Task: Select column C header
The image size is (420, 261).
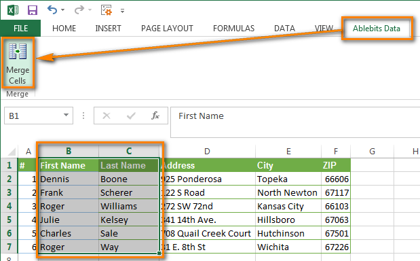Action: [x=129, y=152]
